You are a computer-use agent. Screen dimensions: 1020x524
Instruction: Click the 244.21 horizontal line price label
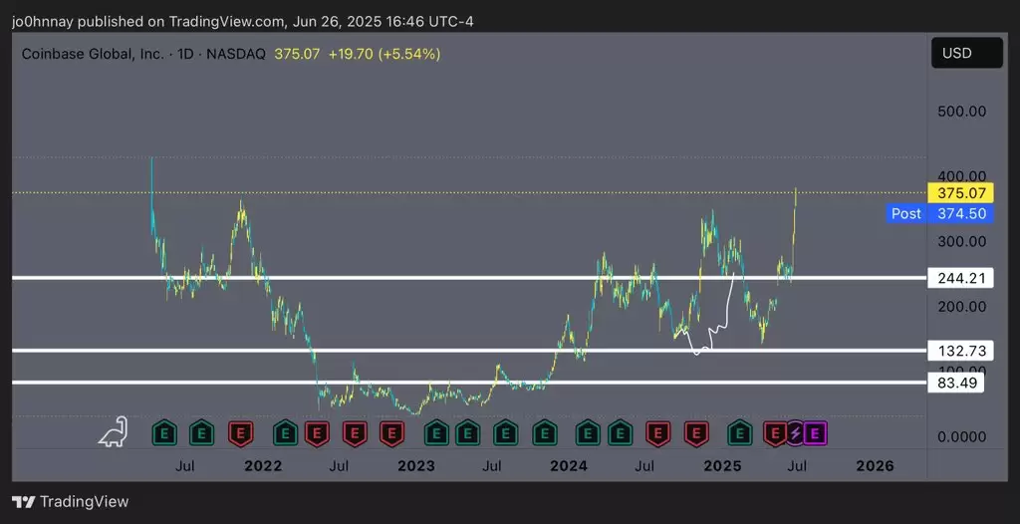(x=960, y=279)
